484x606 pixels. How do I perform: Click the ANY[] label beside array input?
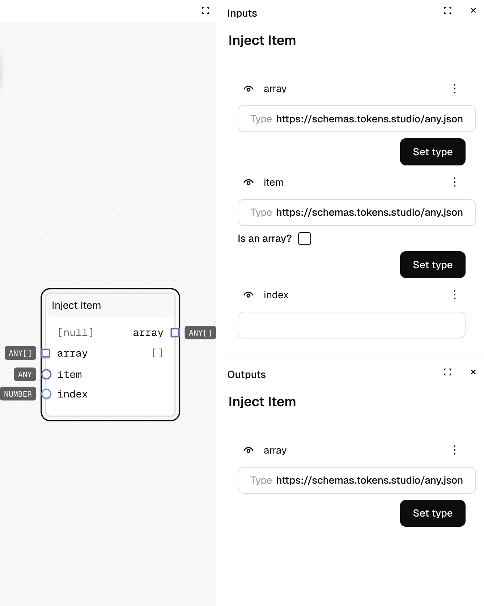pyautogui.click(x=20, y=353)
